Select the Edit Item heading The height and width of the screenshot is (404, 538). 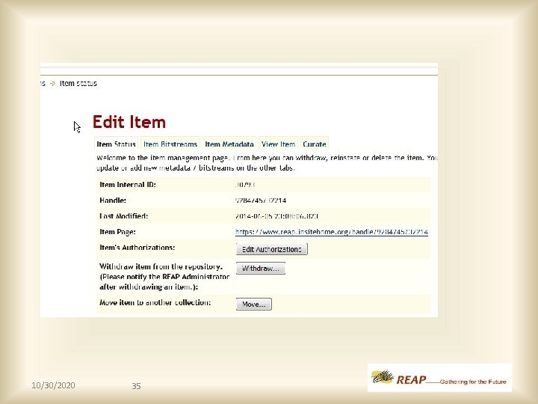click(129, 122)
